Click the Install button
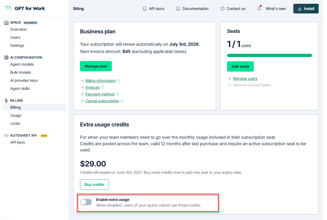This screenshot has width=327, height=220. click(x=306, y=9)
